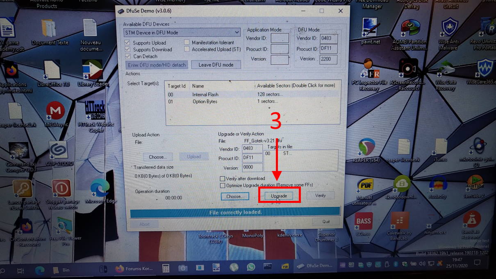This screenshot has height=279, width=496.
Task: Toggle Accelerated Upload (ST) checkbox
Action: [187, 49]
